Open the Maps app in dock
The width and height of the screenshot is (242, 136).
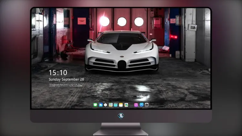coord(111,105)
